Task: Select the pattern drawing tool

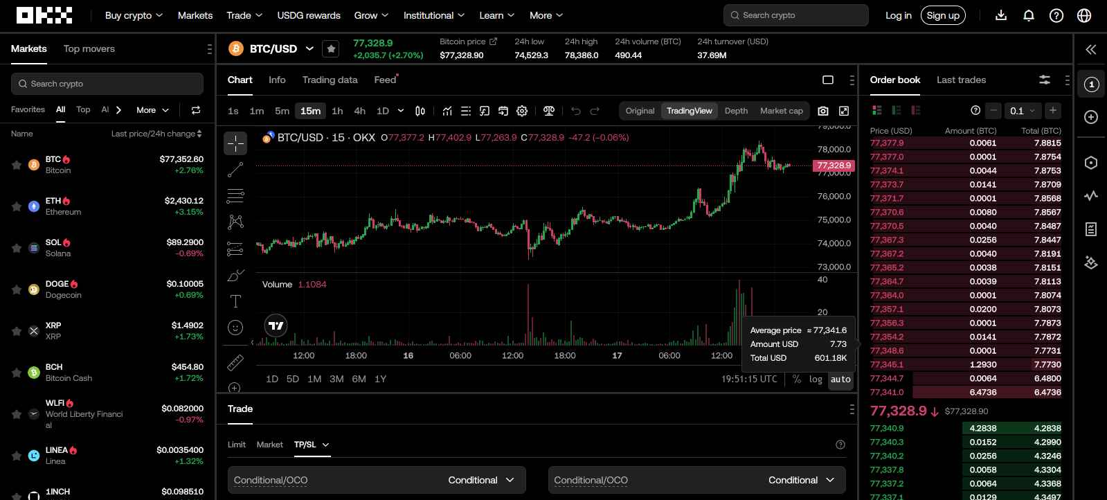Action: 235,222
